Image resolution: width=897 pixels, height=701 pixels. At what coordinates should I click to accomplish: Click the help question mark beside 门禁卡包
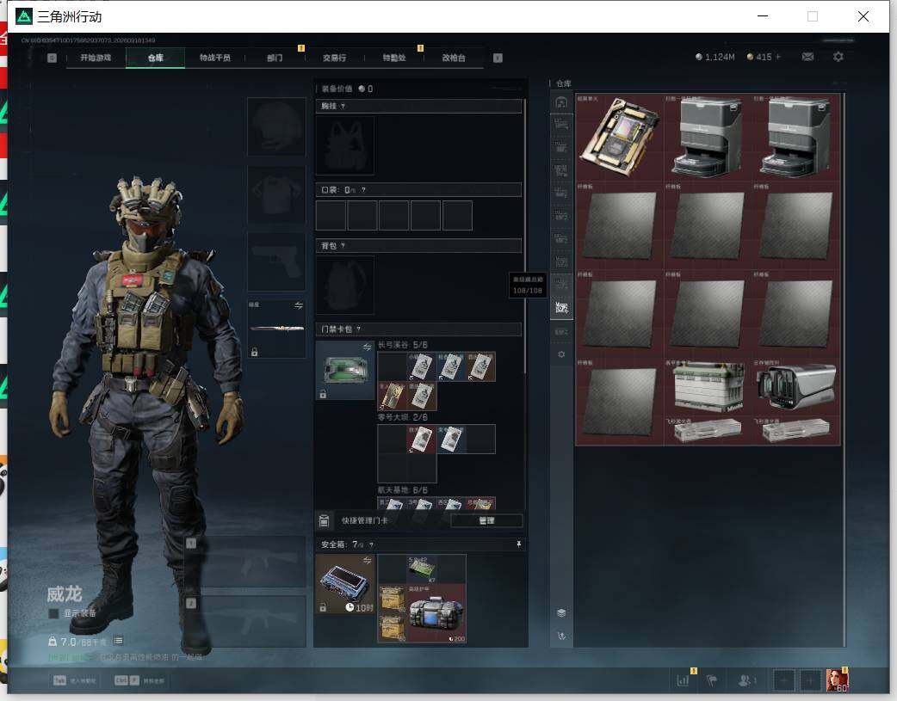[358, 329]
